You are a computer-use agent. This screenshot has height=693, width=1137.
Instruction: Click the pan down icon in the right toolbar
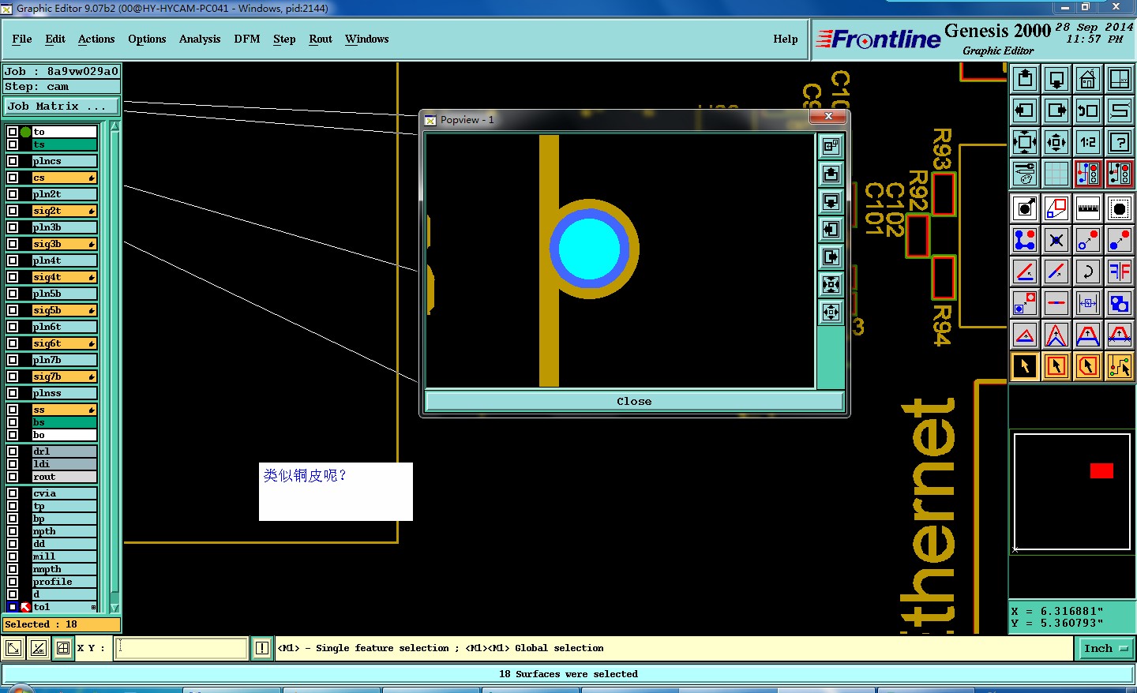pyautogui.click(x=1056, y=79)
